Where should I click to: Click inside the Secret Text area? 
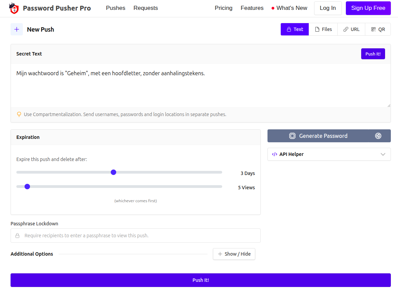tap(200, 85)
